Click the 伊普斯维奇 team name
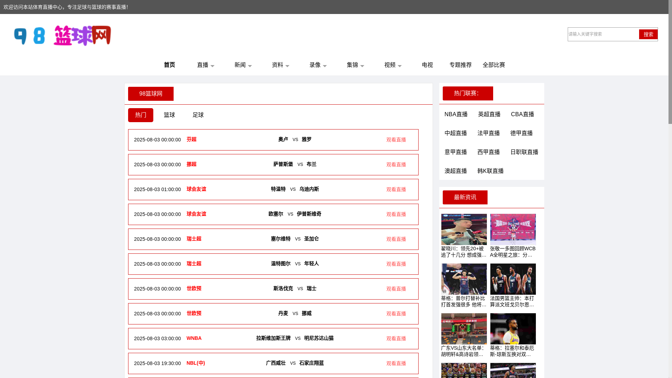672x378 pixels. pyautogui.click(x=309, y=214)
